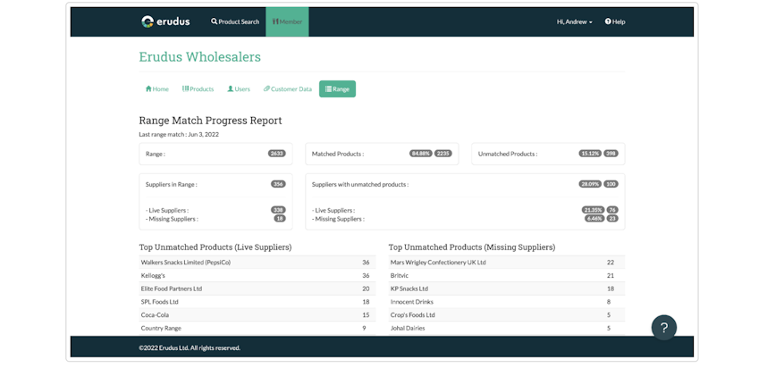
Task: Click the unmatched live suppliers badge 21.35%
Action: pos(594,210)
